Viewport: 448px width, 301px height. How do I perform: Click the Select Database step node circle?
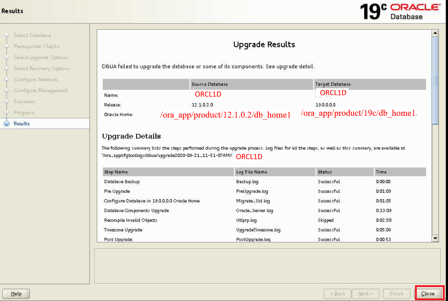[7, 35]
